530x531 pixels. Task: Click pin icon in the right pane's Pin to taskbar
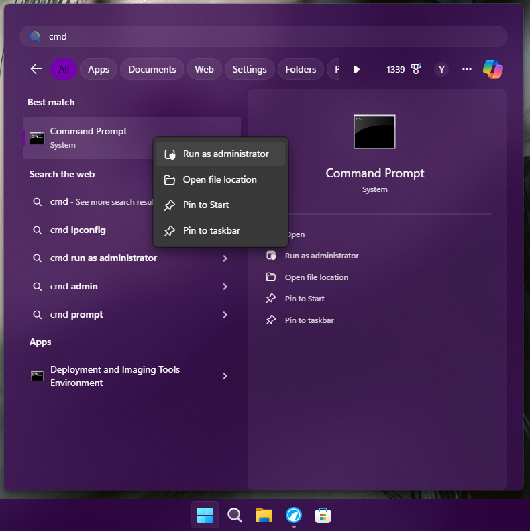271,320
